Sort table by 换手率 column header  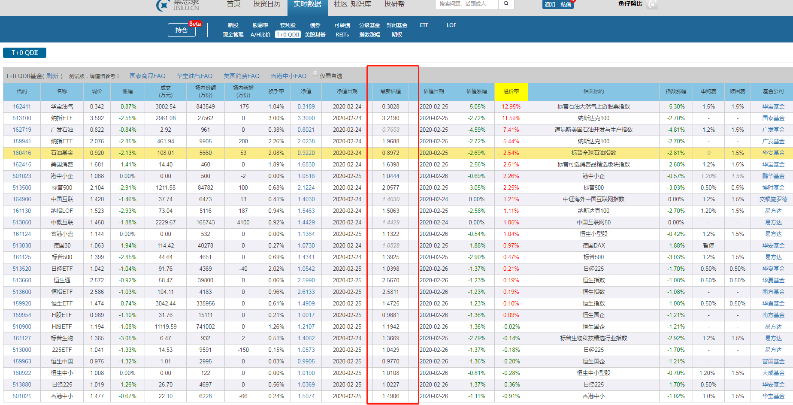coord(276,91)
